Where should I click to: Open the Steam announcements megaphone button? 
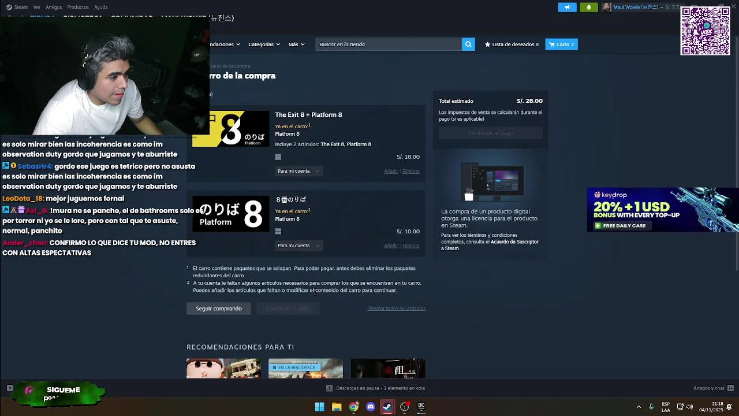(567, 7)
